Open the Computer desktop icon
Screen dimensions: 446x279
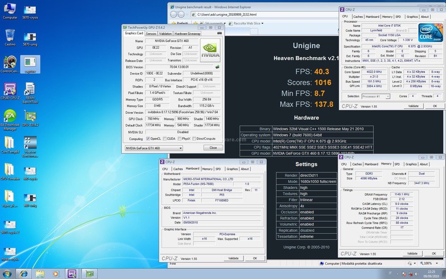(10, 11)
